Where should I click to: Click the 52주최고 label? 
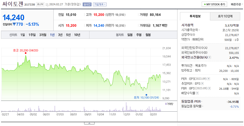(187, 71)
